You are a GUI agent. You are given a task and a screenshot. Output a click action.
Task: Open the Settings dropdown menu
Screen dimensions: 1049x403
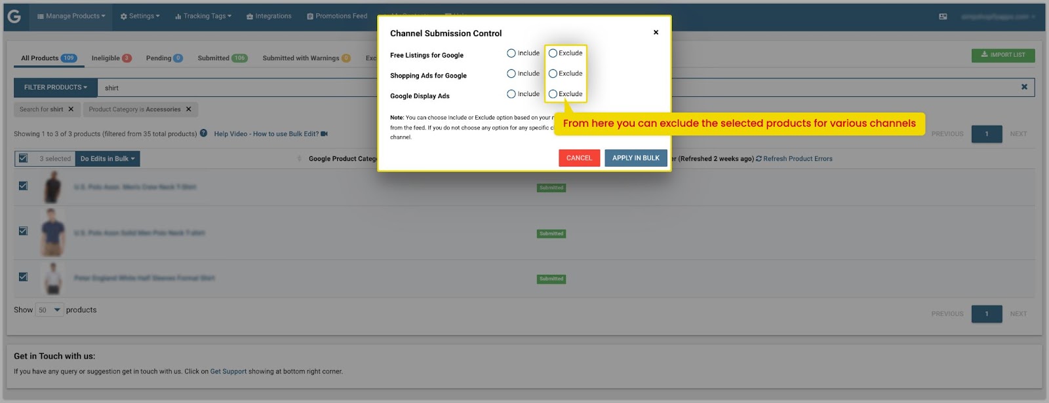pos(140,16)
